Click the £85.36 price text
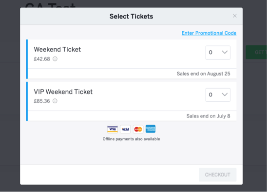 42,101
